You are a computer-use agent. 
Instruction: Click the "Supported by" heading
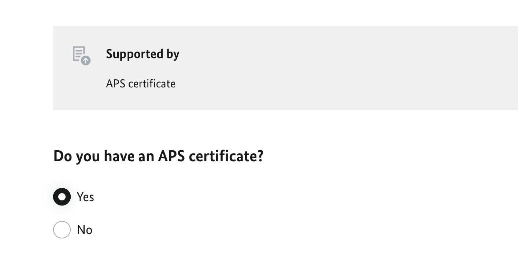click(143, 54)
